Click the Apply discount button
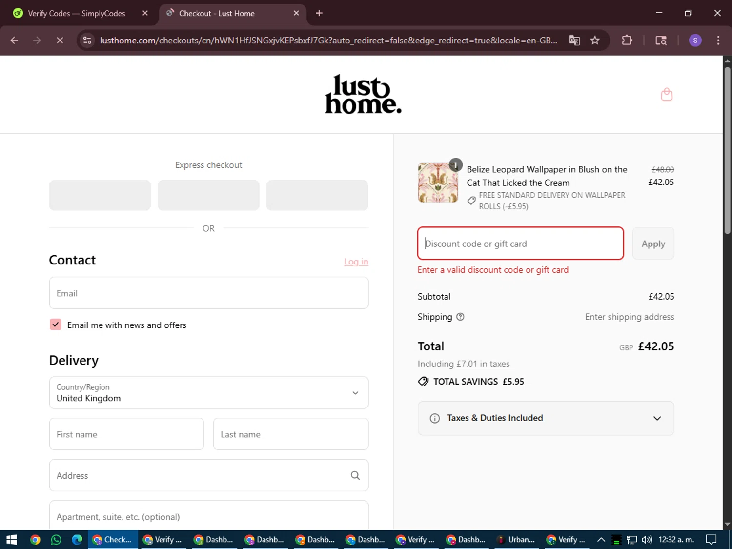 coord(653,244)
